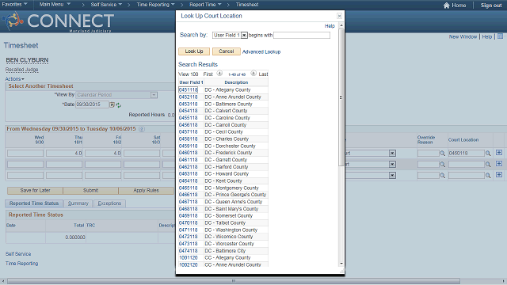Image resolution: width=507 pixels, height=285 pixels.
Task: Open Override Reason lookup in first row
Action: pyautogui.click(x=442, y=154)
